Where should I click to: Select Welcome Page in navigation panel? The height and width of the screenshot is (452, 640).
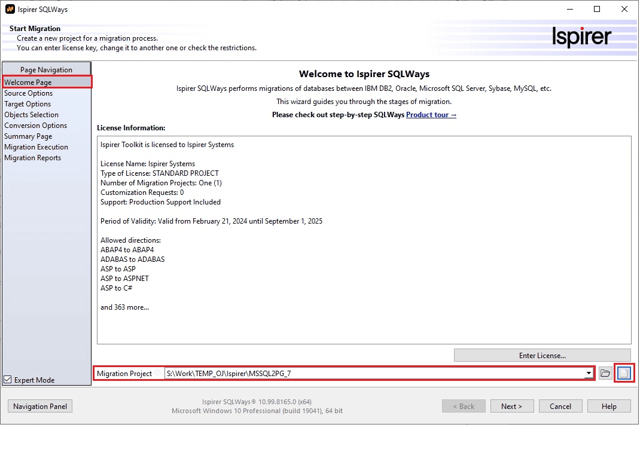(x=28, y=83)
